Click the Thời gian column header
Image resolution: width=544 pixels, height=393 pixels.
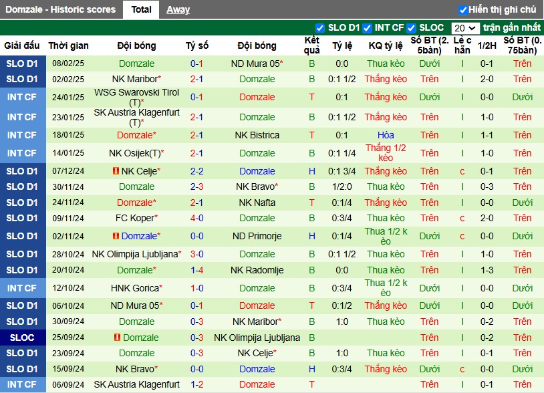click(x=68, y=45)
